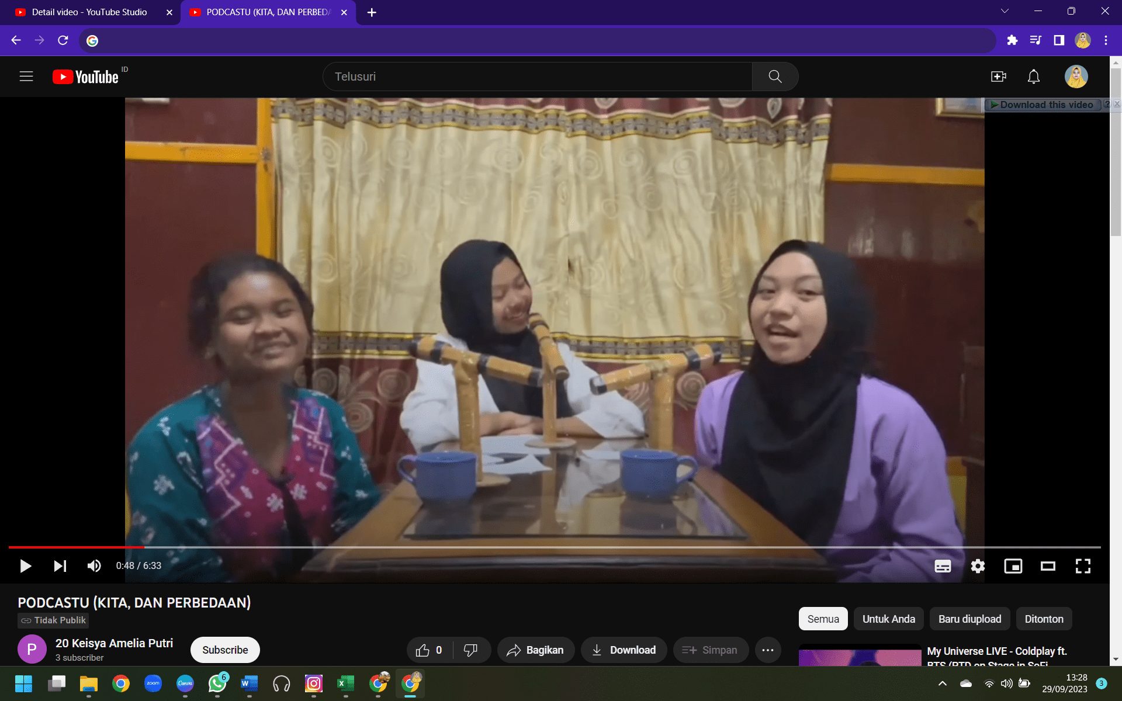Open YouTube hamburger guide menu

(x=26, y=77)
